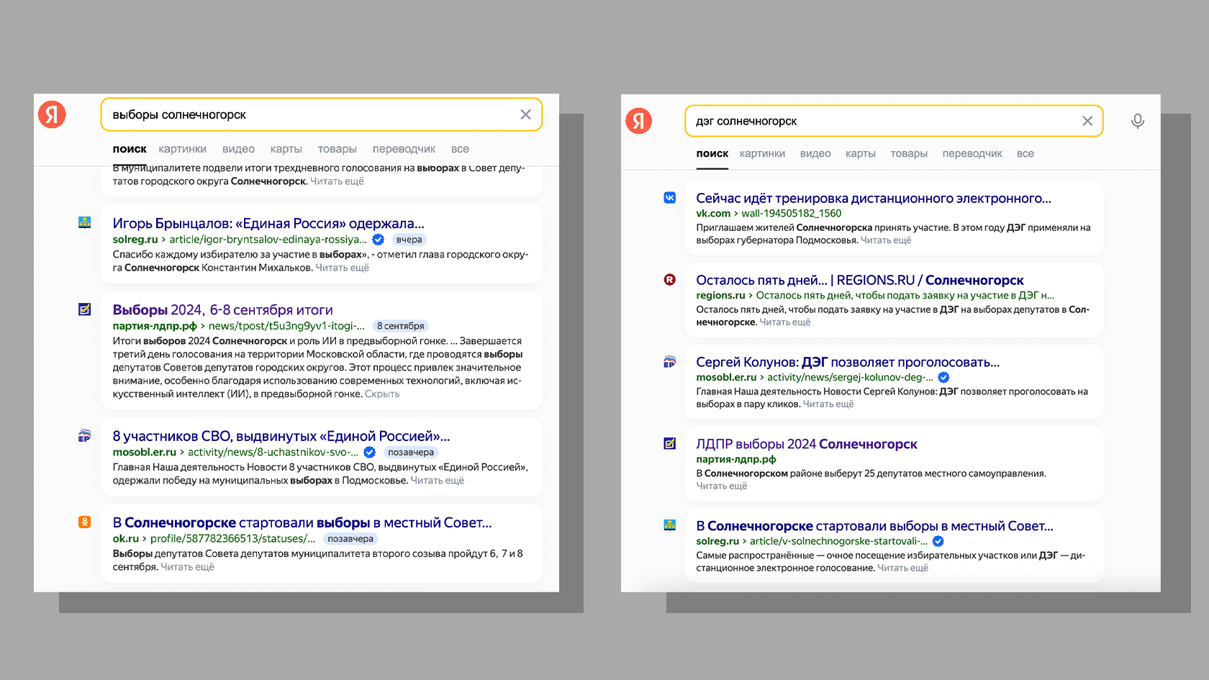Open 'все' tab in right window
This screenshot has height=680, width=1209.
(1025, 154)
